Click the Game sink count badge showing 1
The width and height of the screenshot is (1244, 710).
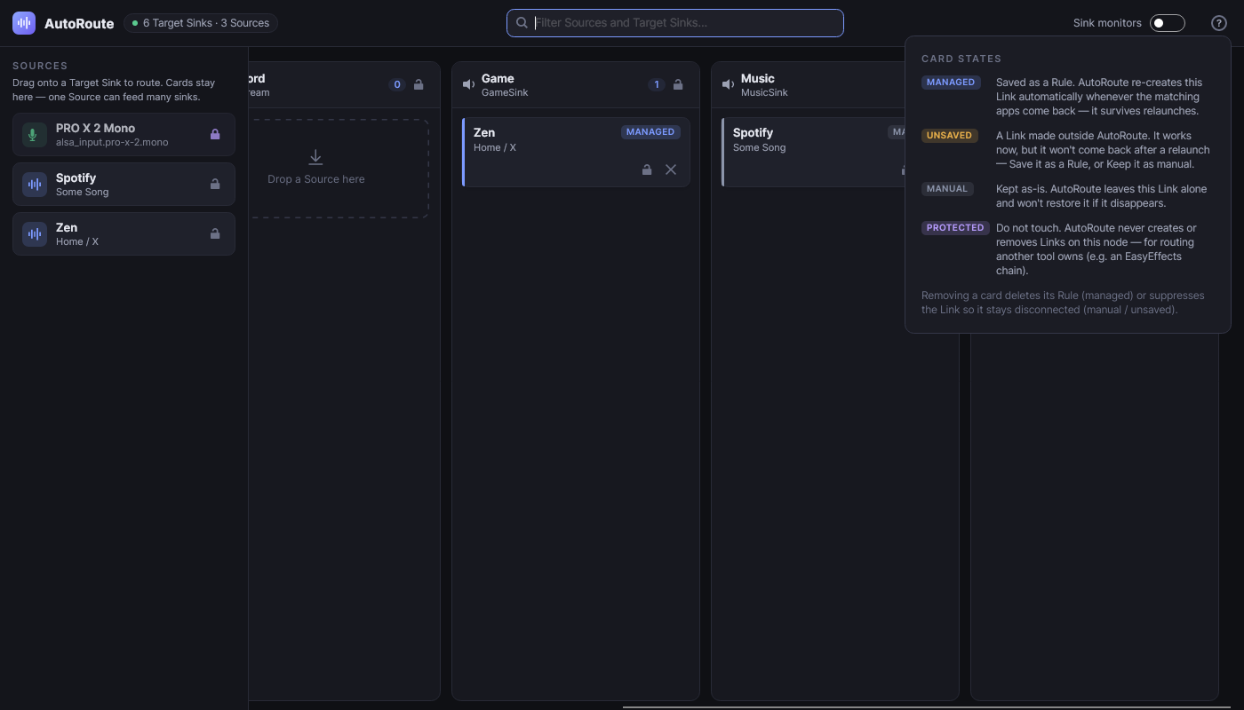[657, 85]
